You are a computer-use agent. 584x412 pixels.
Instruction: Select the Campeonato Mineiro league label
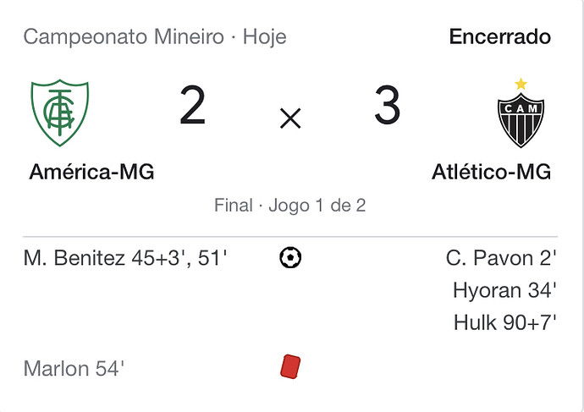[x=124, y=37]
